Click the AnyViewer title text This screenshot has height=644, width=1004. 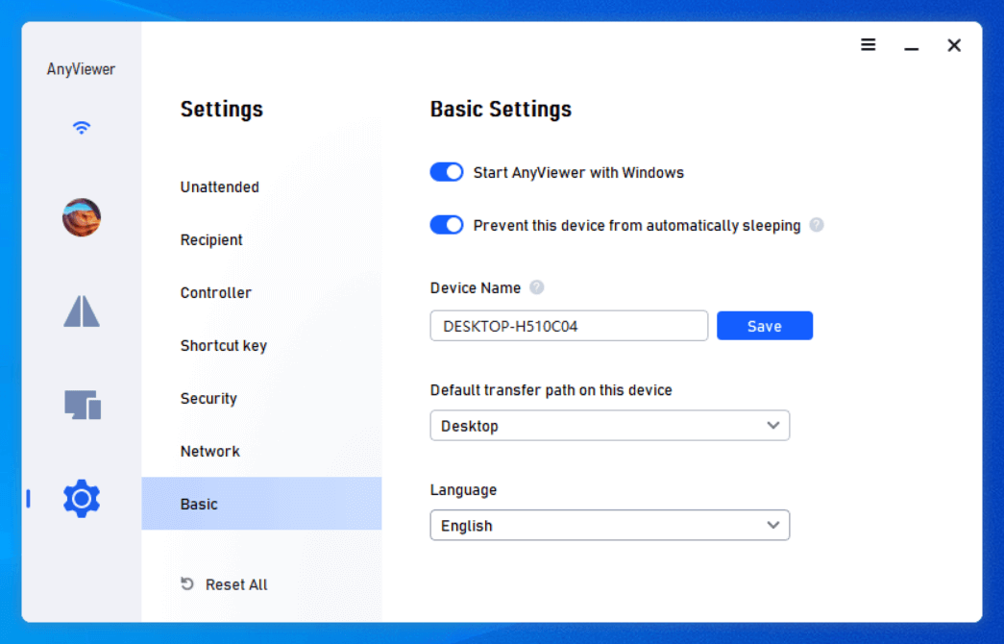(81, 69)
